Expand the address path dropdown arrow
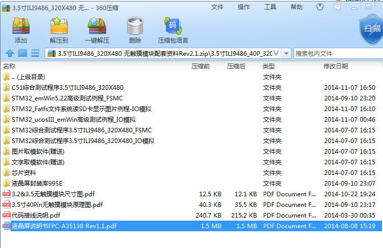Image resolution: width=383 pixels, height=248 pixels. click(x=286, y=53)
